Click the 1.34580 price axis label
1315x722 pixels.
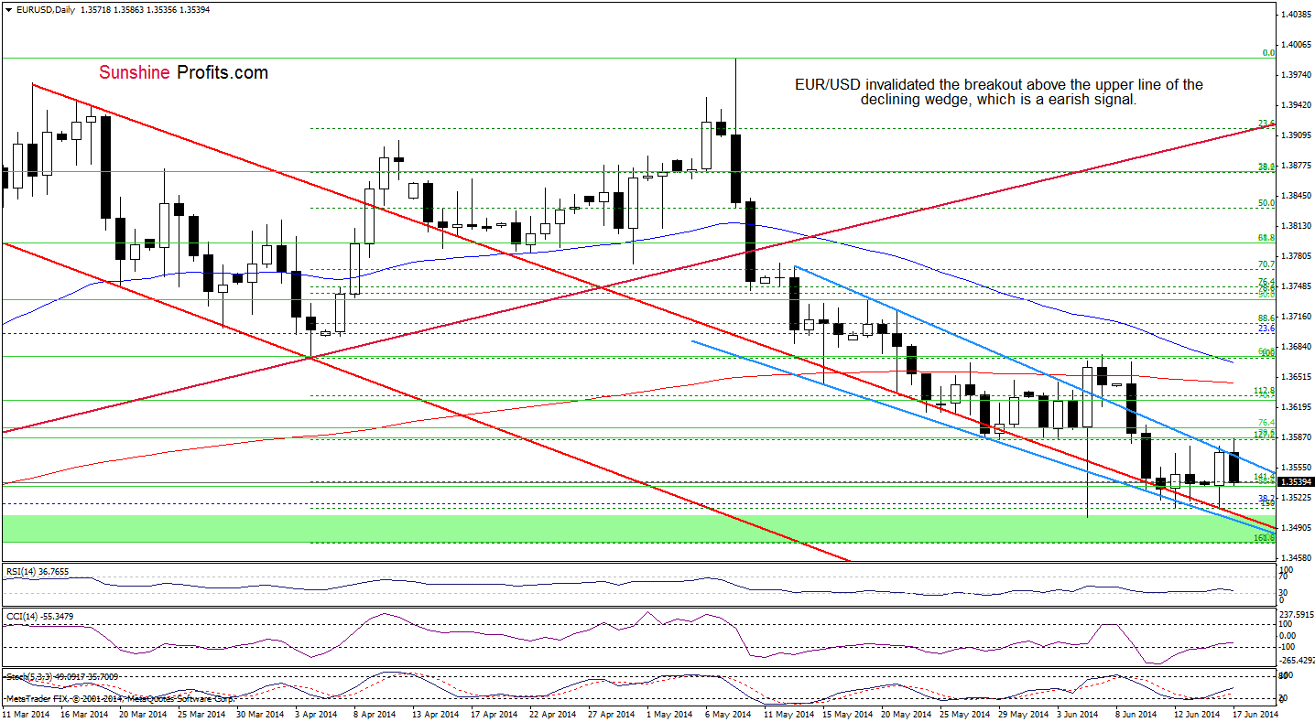tap(1297, 558)
